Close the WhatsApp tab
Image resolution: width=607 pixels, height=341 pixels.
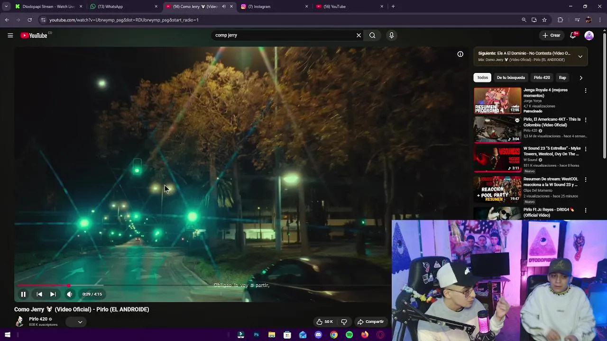point(156,7)
